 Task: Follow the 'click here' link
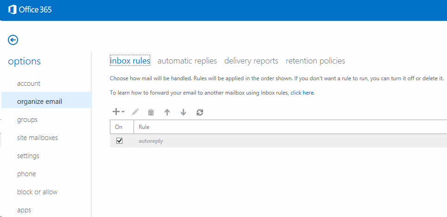[302, 93]
